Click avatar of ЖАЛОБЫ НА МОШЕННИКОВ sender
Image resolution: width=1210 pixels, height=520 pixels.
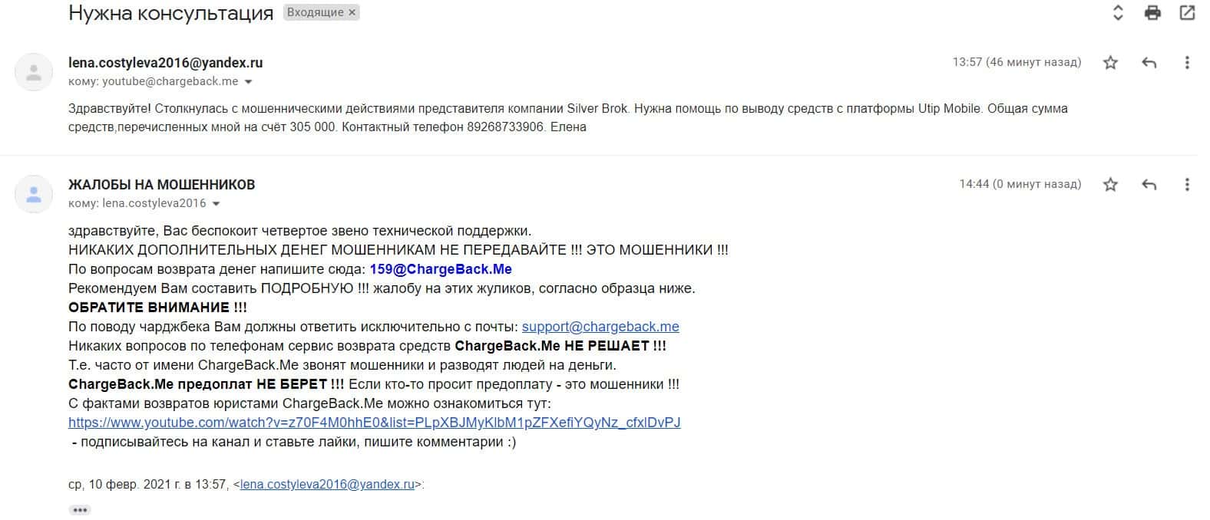click(34, 194)
